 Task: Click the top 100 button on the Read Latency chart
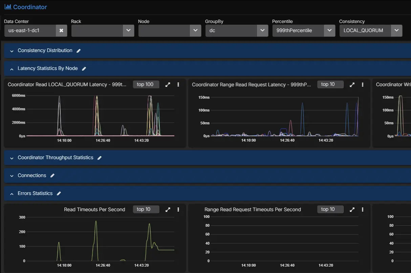click(146, 84)
